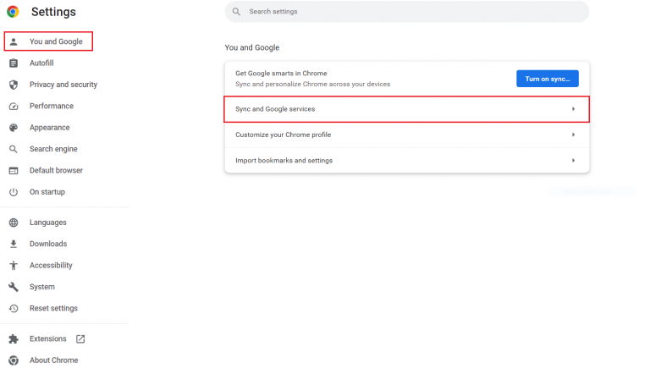Expand Customize your Chrome profile arrow
This screenshot has height=374, width=650.
click(573, 135)
